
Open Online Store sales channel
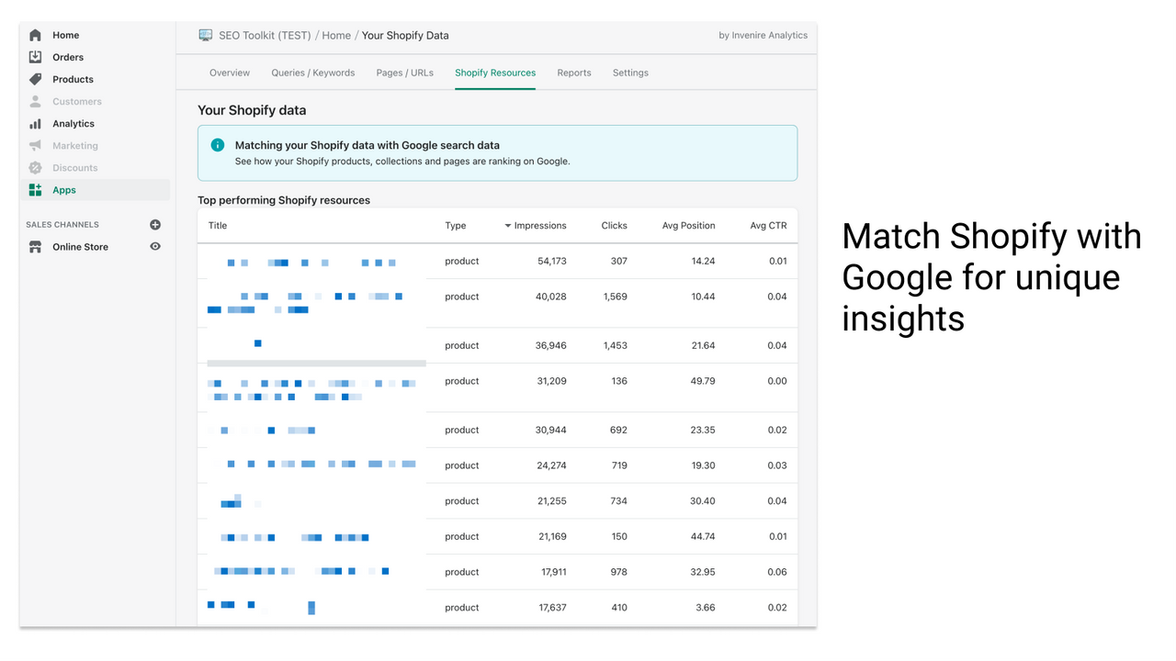tap(80, 247)
